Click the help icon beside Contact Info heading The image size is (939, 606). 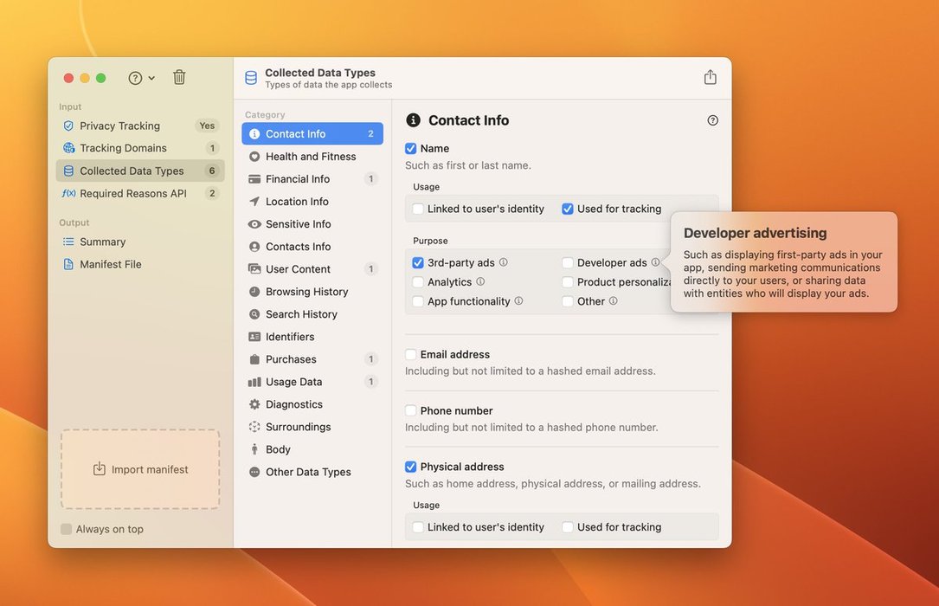(712, 120)
